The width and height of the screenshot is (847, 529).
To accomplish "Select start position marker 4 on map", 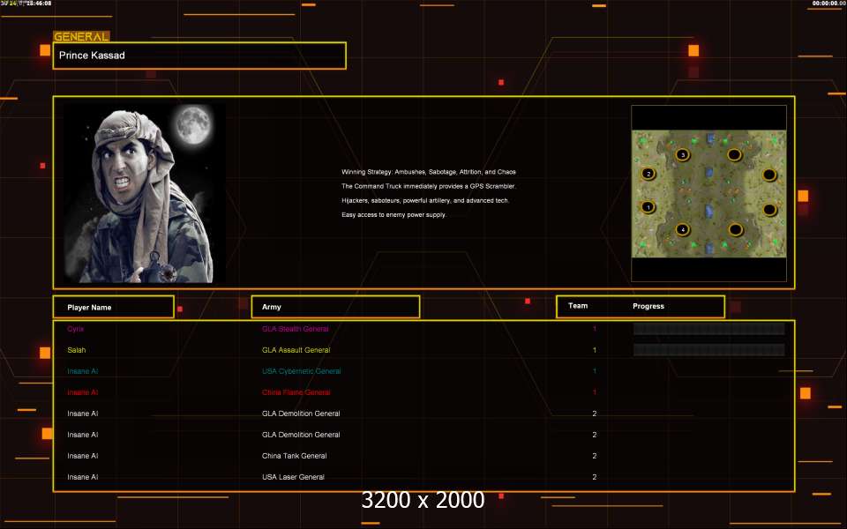I will coord(682,230).
